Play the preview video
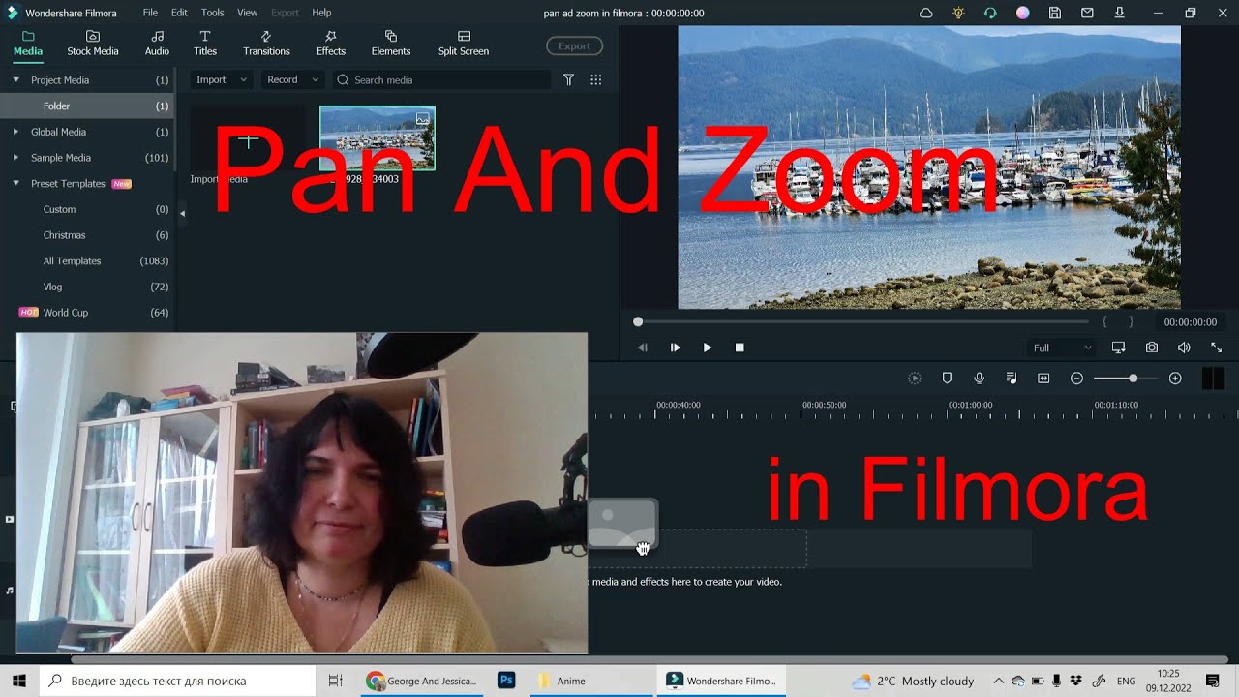This screenshot has height=697, width=1239. pyautogui.click(x=708, y=348)
